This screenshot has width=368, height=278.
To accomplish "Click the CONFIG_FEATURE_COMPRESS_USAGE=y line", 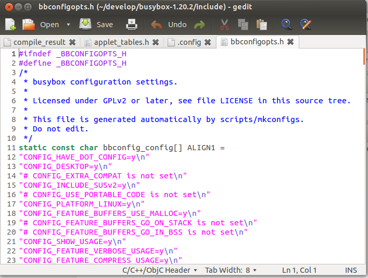I will (x=100, y=260).
